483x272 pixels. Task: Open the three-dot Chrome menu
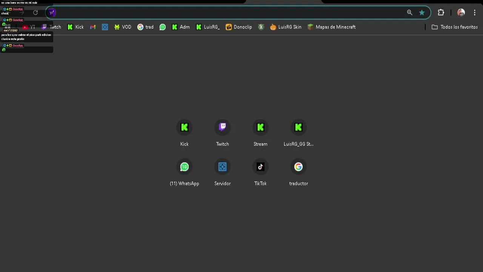click(475, 12)
